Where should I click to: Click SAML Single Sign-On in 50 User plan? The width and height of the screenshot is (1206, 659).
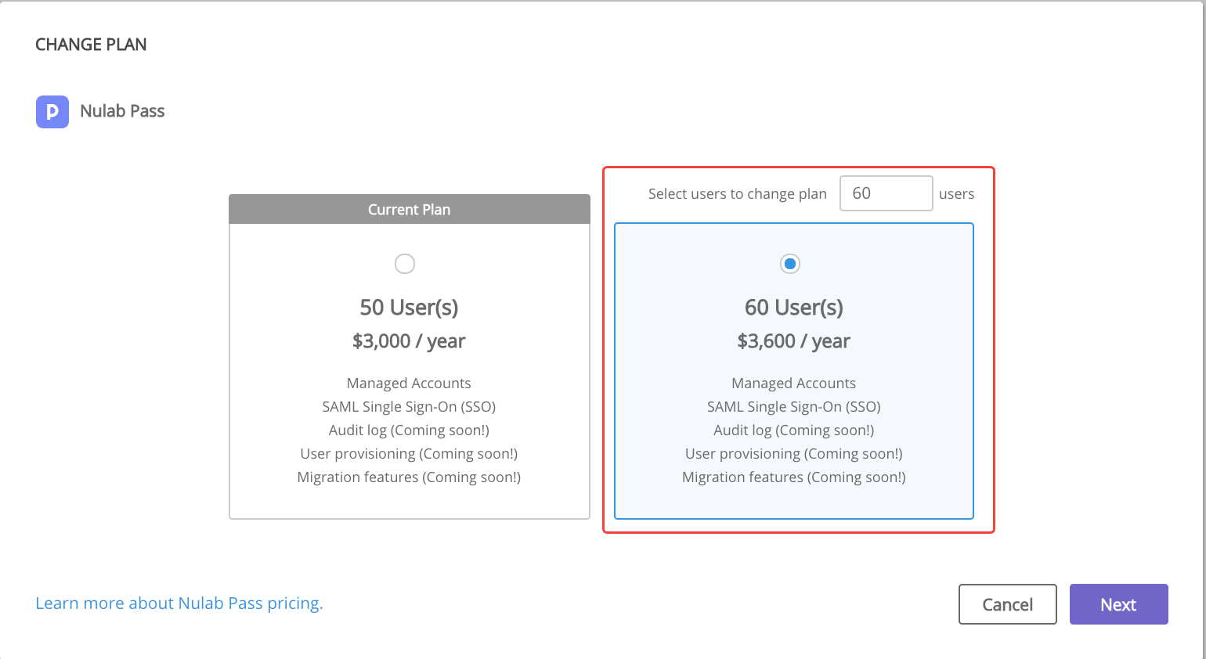coord(409,407)
